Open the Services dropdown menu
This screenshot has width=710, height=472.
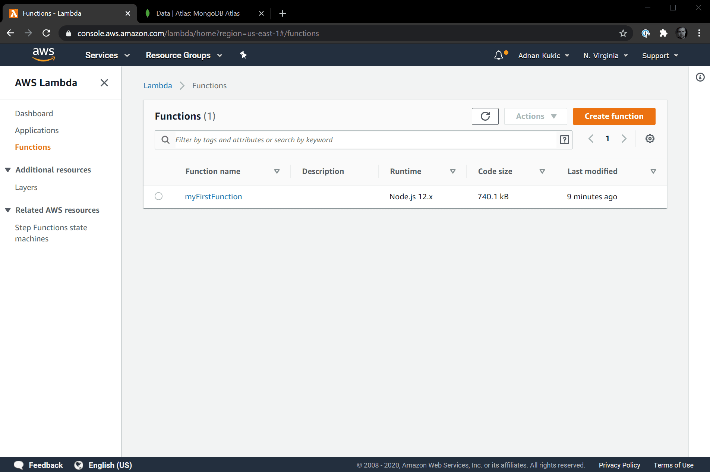pos(107,56)
